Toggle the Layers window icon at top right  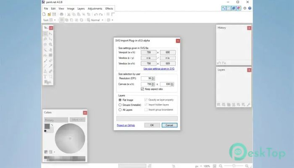point(234,8)
